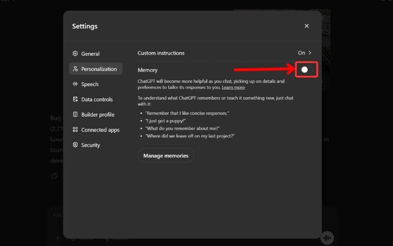This screenshot has width=393, height=246.
Task: Open the Data controls tab
Action: (96, 99)
